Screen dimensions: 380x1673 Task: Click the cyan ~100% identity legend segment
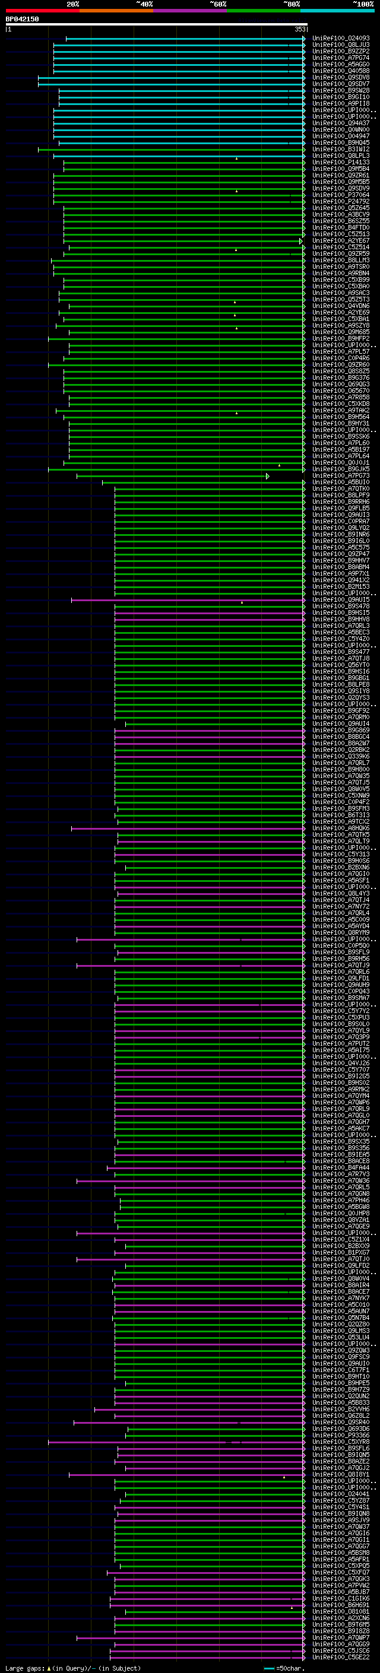tap(337, 11)
